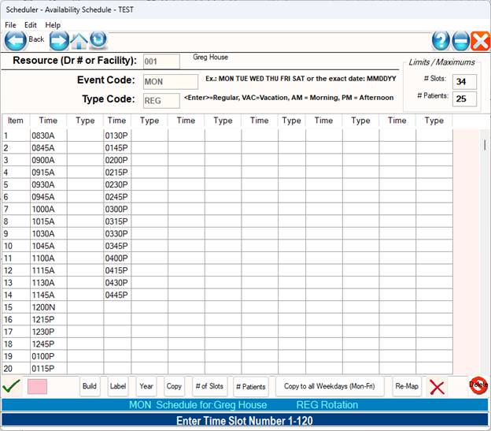The image size is (491, 431).
Task: Open the File menu
Action: tap(10, 25)
